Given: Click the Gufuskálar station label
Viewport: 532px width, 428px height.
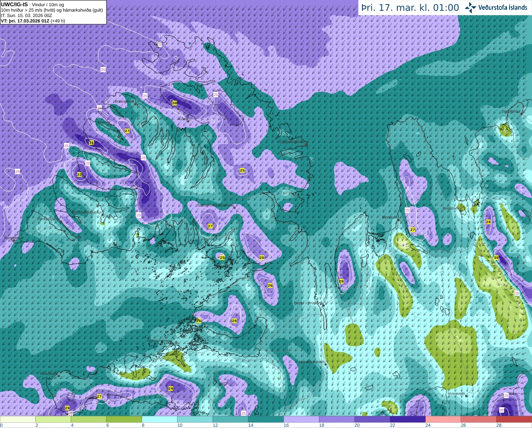Looking at the screenshot, I should [x=49, y=374].
